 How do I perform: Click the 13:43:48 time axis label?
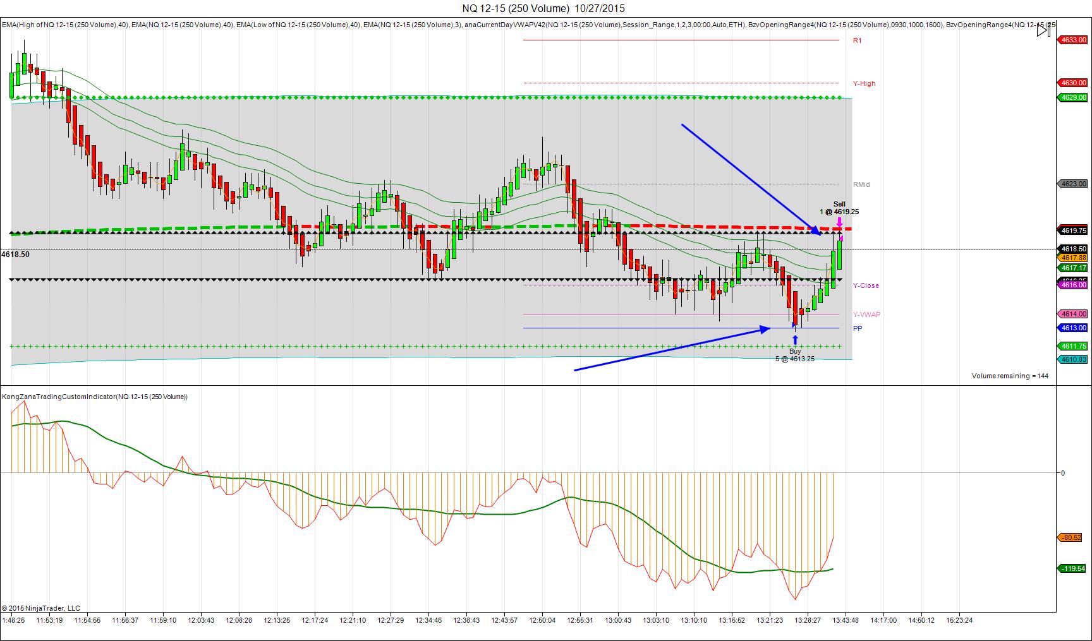pos(846,620)
